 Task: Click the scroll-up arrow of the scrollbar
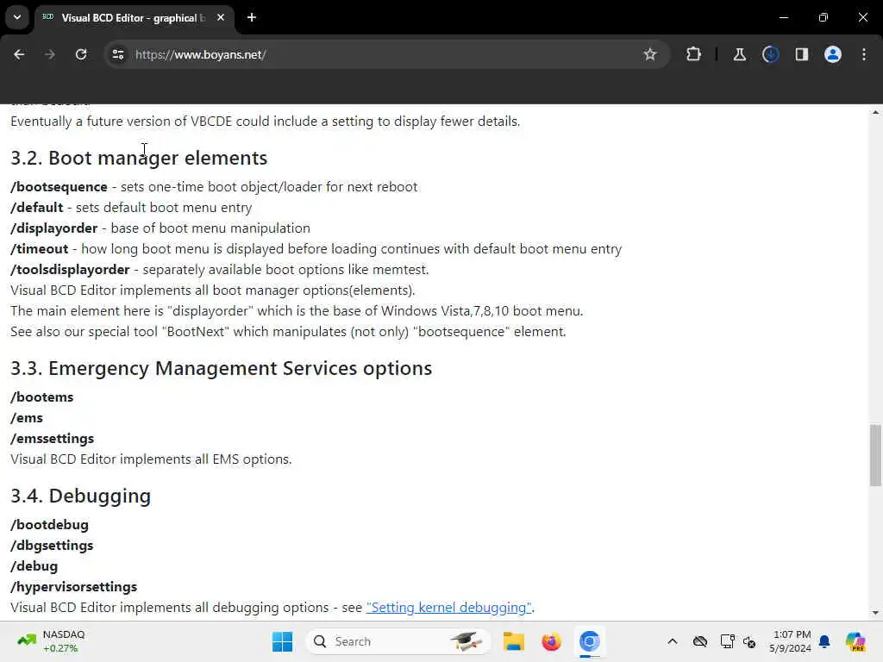pos(875,113)
